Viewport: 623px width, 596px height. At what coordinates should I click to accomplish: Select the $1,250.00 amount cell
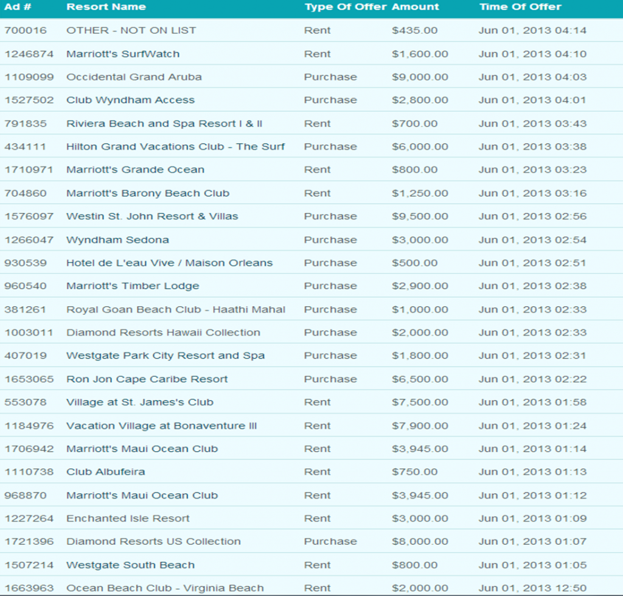tap(420, 193)
